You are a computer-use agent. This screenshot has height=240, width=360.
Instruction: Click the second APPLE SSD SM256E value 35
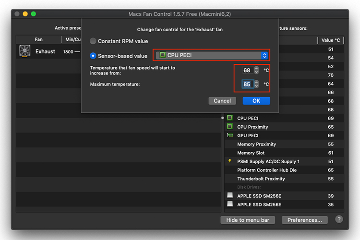coord(331,204)
